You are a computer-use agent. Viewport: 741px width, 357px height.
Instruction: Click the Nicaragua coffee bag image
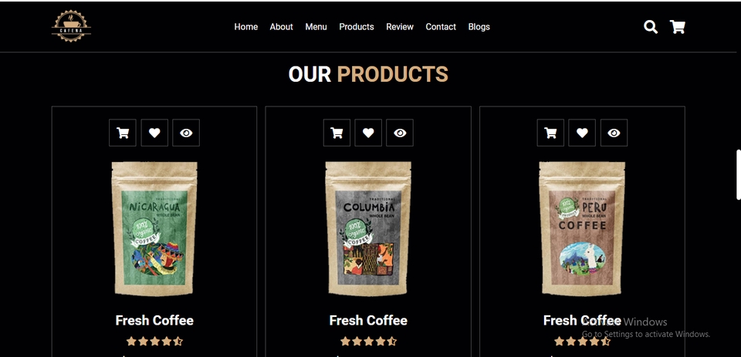[154, 229]
